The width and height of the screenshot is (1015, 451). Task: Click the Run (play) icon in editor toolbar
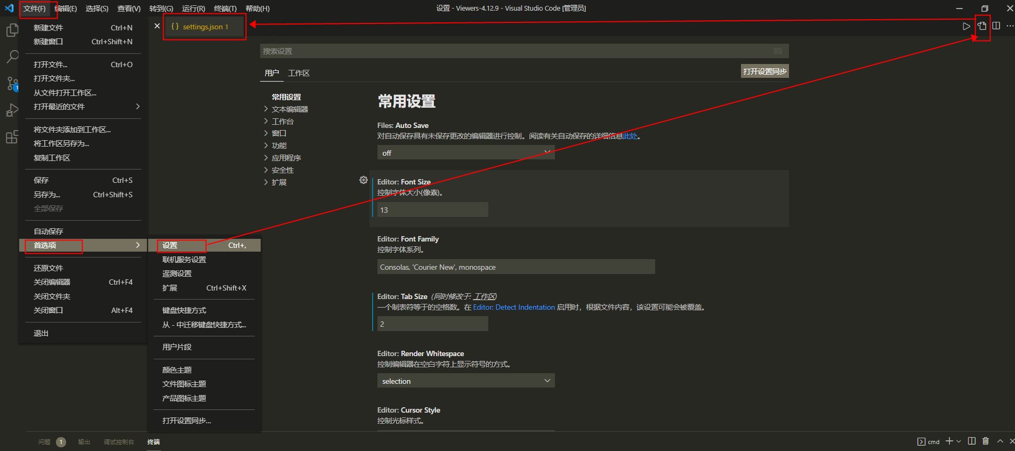point(966,26)
